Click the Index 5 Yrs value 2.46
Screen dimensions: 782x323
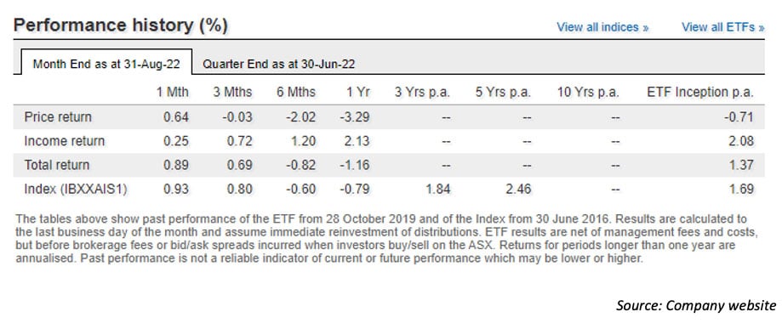(x=519, y=190)
